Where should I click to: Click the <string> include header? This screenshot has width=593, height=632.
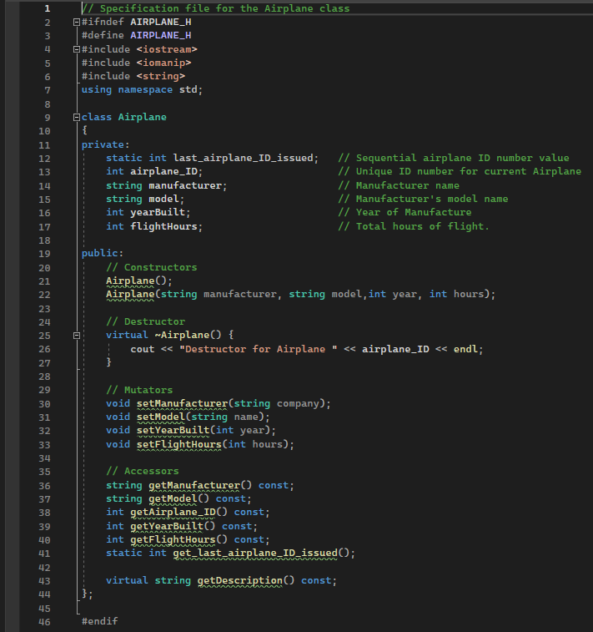[161, 76]
